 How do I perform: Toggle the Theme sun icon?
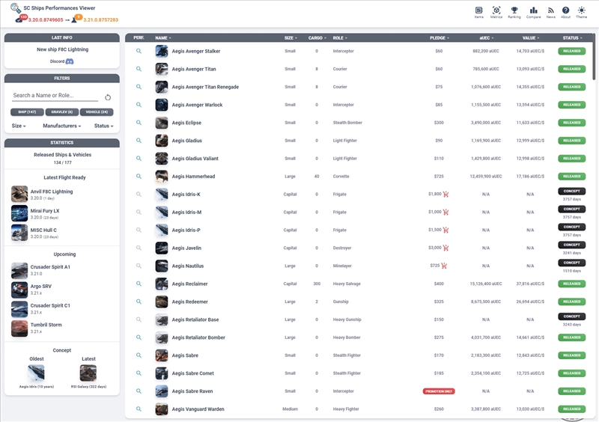click(x=582, y=10)
